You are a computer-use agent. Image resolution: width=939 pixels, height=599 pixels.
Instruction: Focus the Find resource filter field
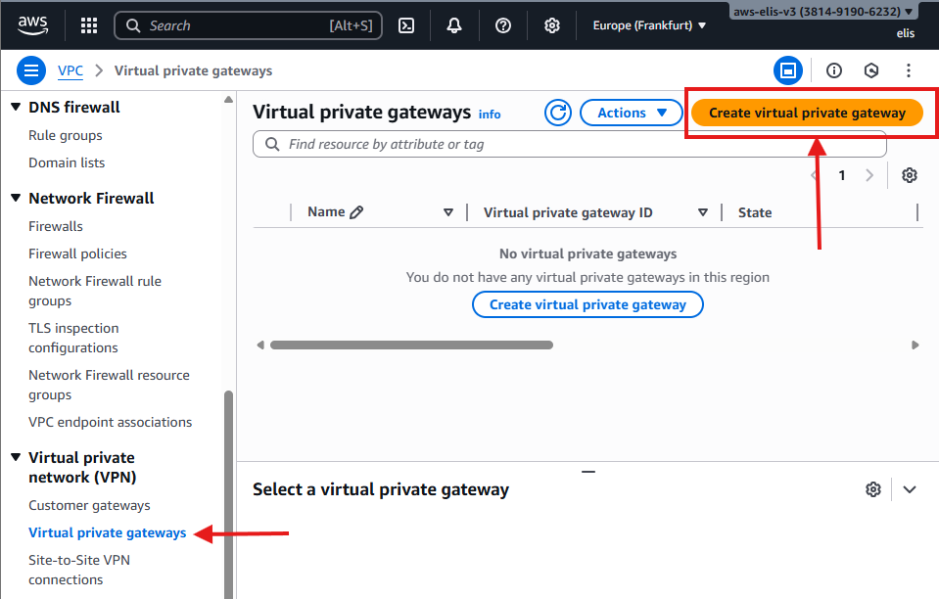click(578, 144)
